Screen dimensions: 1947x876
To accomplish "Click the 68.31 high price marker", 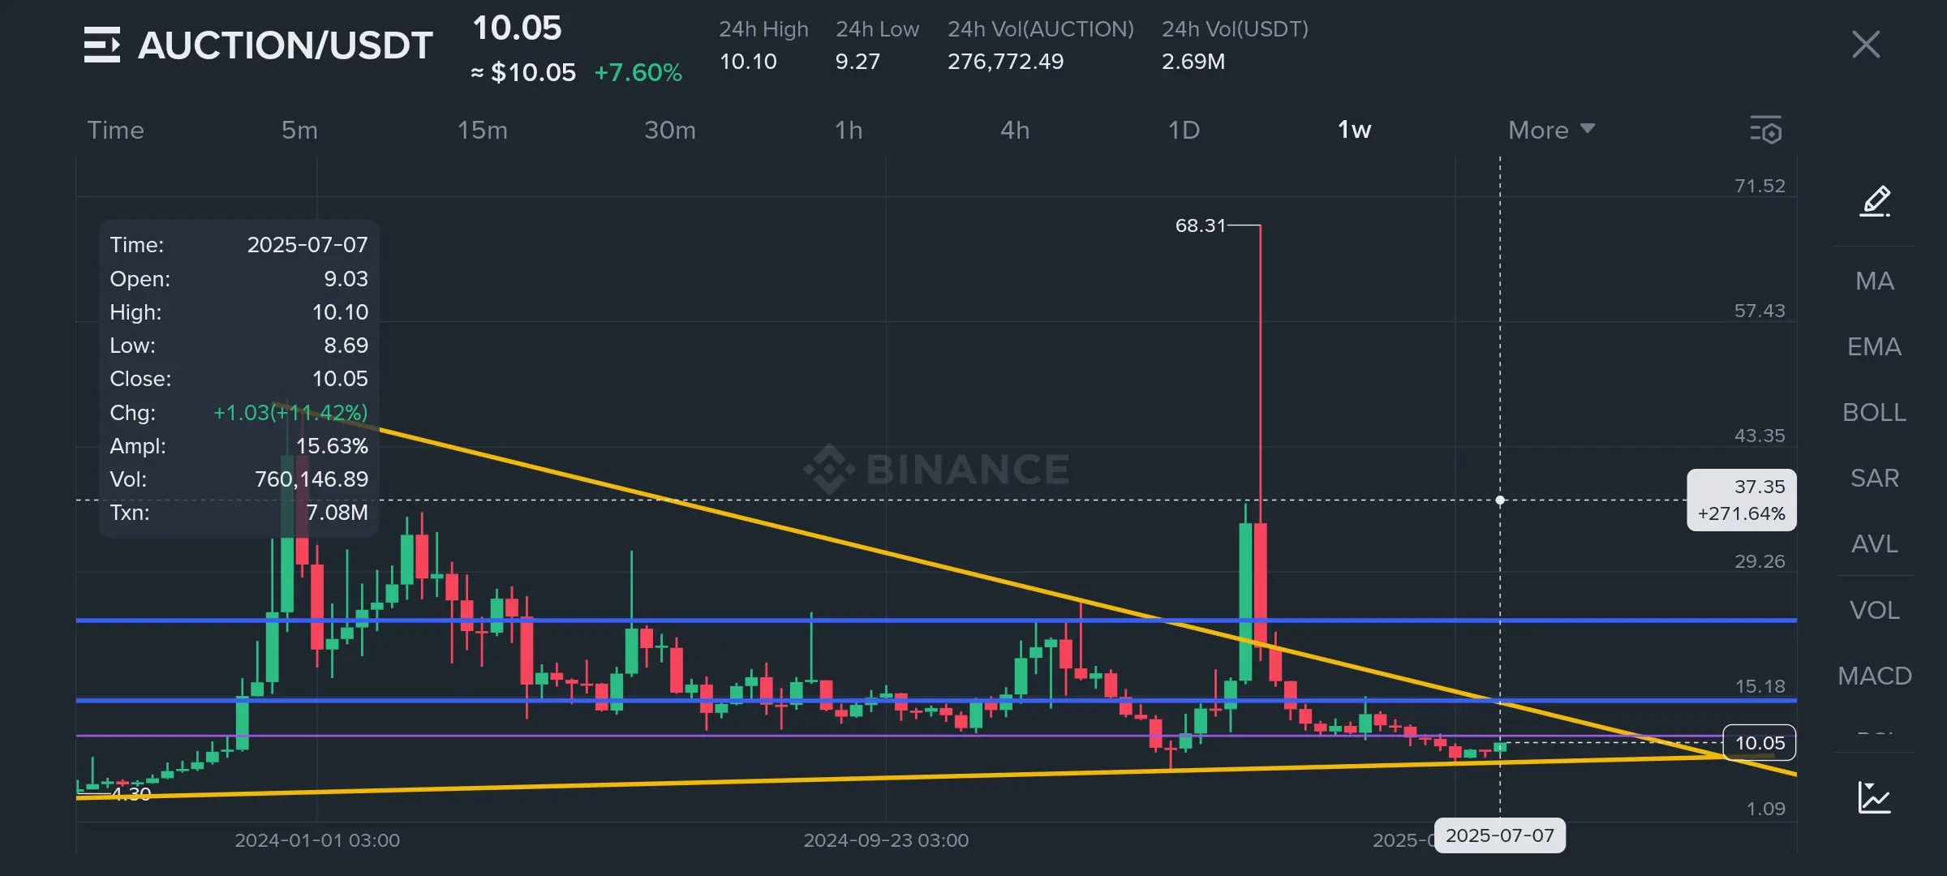I will pyautogui.click(x=1201, y=225).
